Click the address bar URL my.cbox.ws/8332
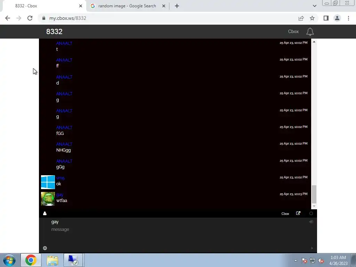 (x=68, y=18)
